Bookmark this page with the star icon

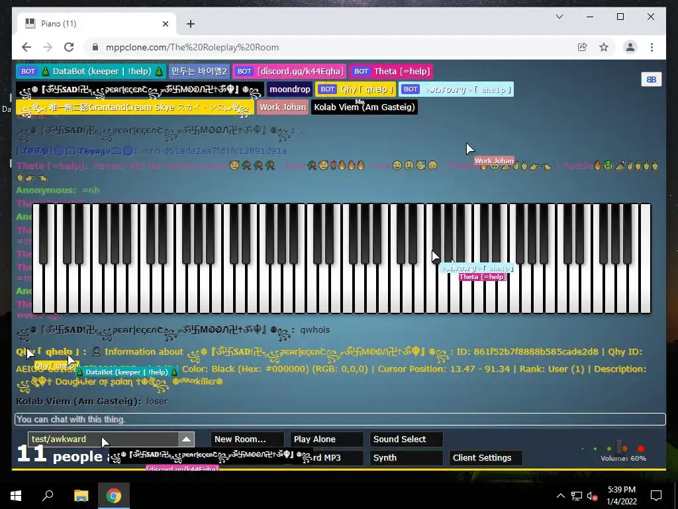coord(604,47)
